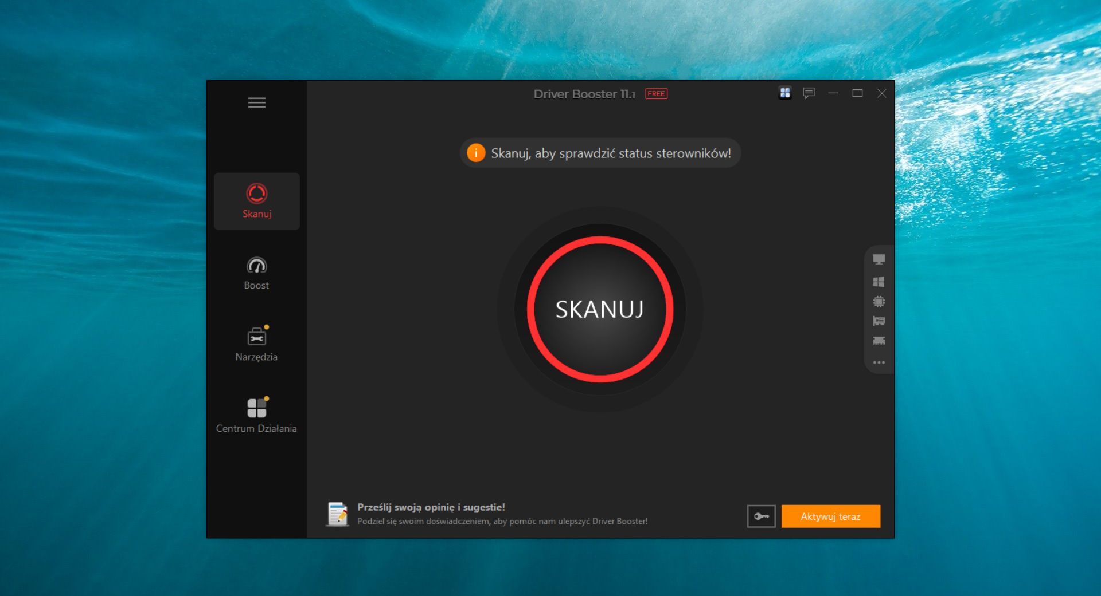Select the Skanuj tab in the sidebar
The image size is (1101, 596).
[x=256, y=202]
